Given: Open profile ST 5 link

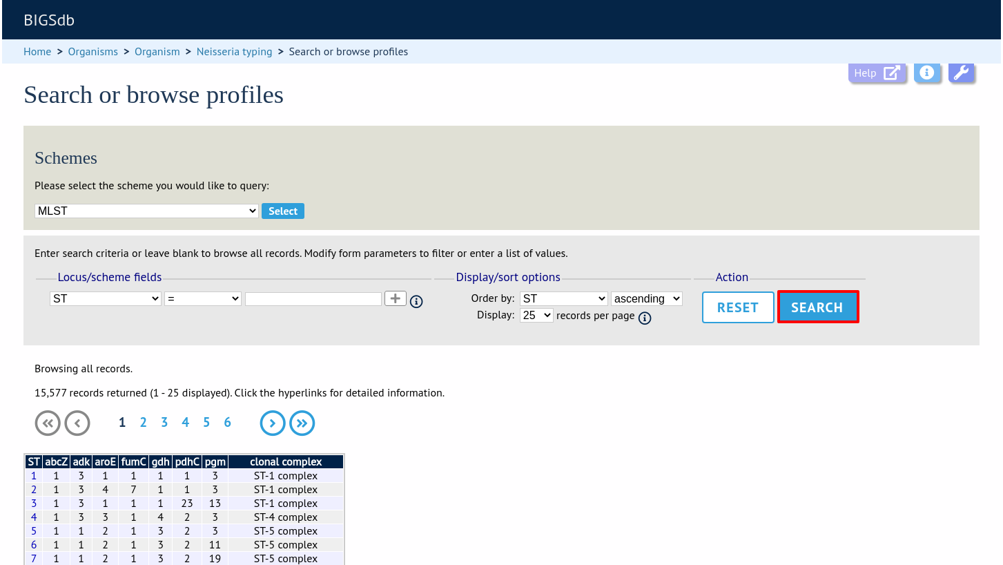Looking at the screenshot, I should 34,531.
